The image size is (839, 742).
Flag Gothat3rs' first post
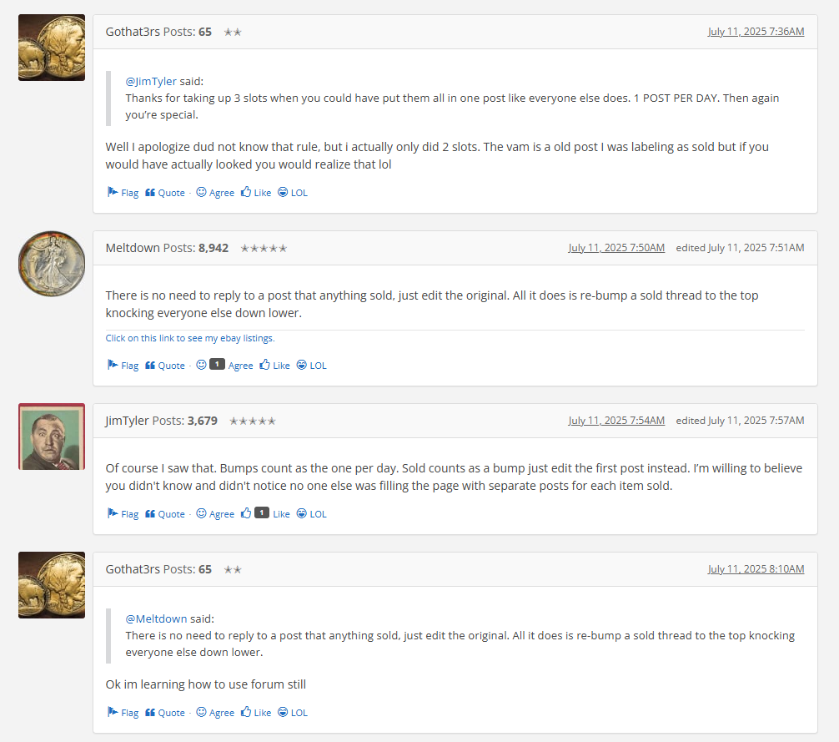click(123, 193)
